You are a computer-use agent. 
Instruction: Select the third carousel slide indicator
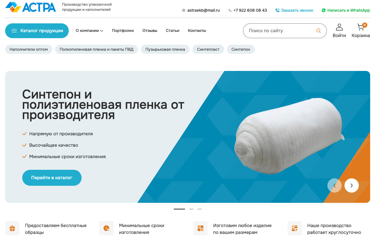199,209
